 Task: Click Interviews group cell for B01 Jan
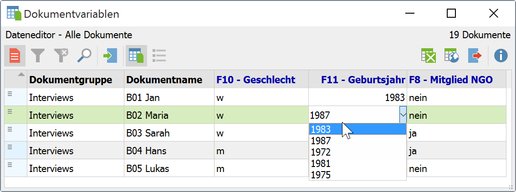coord(75,97)
